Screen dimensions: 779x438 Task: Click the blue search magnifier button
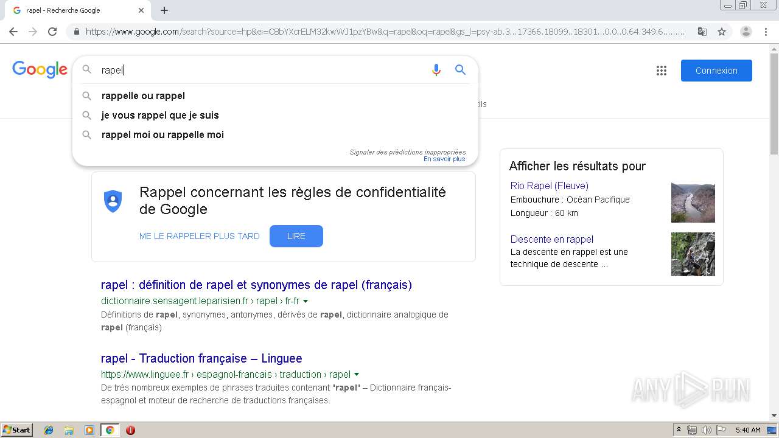(x=461, y=70)
